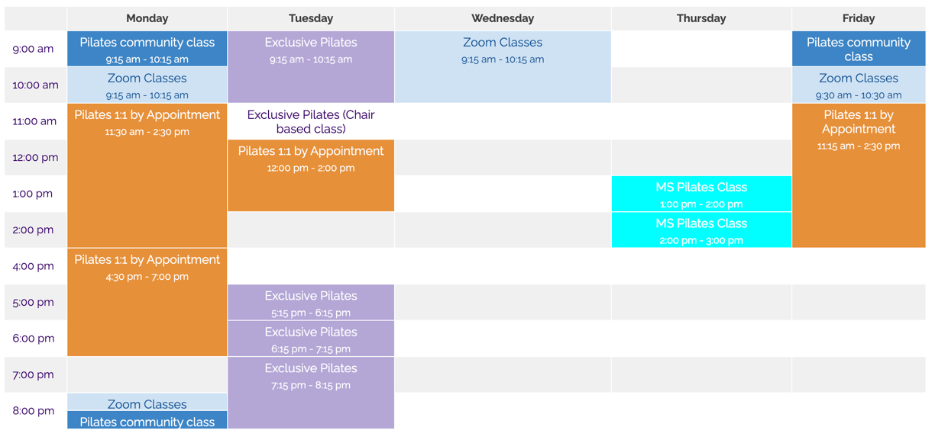Select Exclusive Pilates 5:15 pm class
The image size is (935, 440).
pos(311,302)
